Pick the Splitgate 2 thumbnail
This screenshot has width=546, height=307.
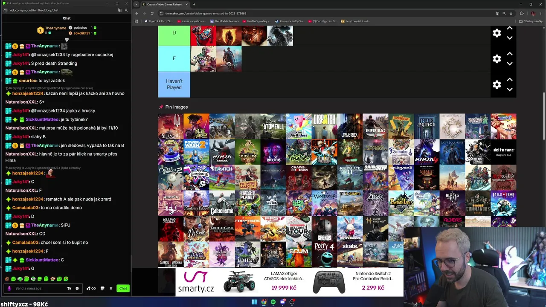coord(401,177)
